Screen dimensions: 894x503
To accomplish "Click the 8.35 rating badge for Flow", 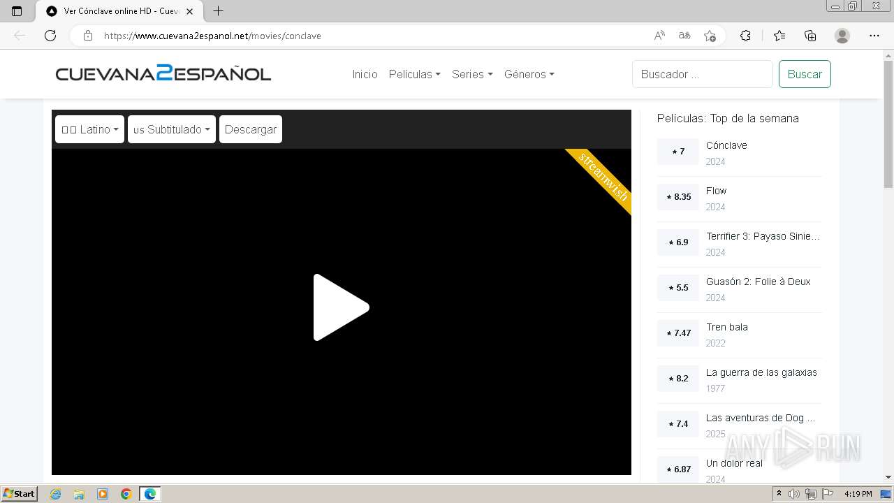I will tap(677, 197).
